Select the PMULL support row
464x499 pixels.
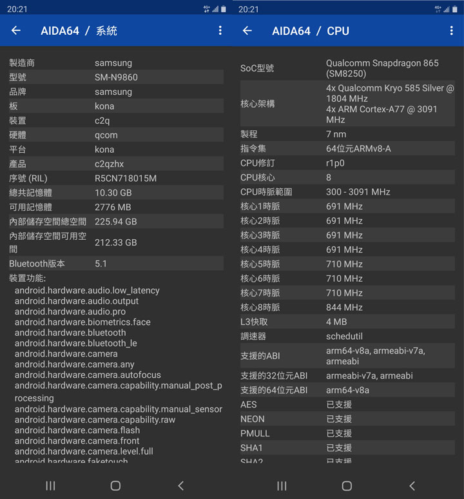pyautogui.click(x=347, y=433)
